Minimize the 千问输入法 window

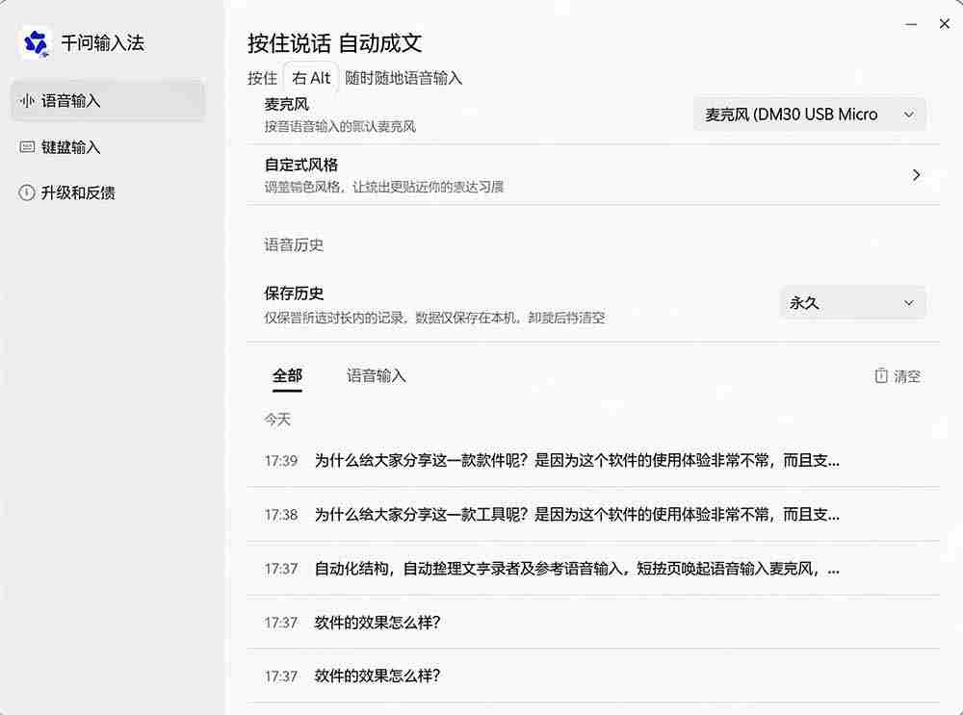911,24
